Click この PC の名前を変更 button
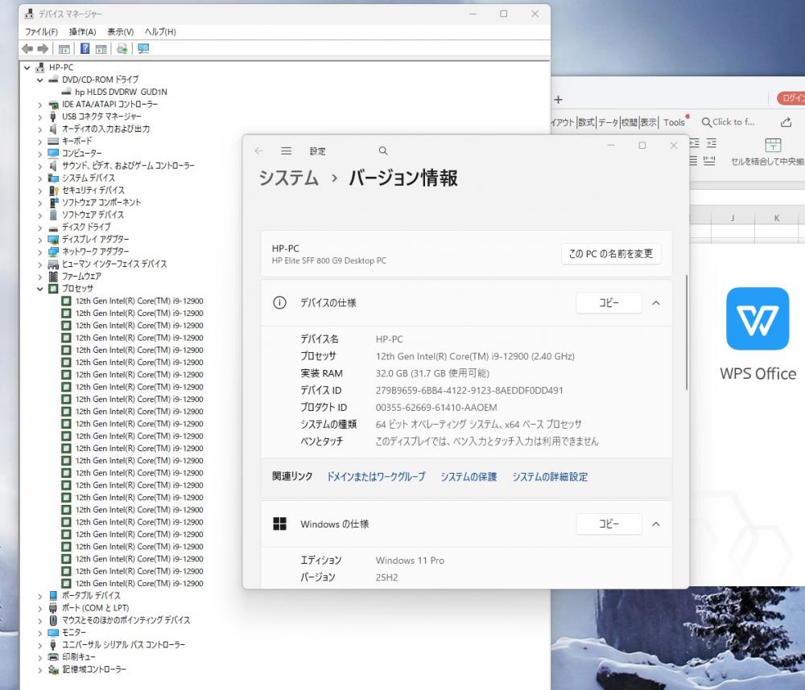Image resolution: width=805 pixels, height=690 pixels. click(x=611, y=253)
